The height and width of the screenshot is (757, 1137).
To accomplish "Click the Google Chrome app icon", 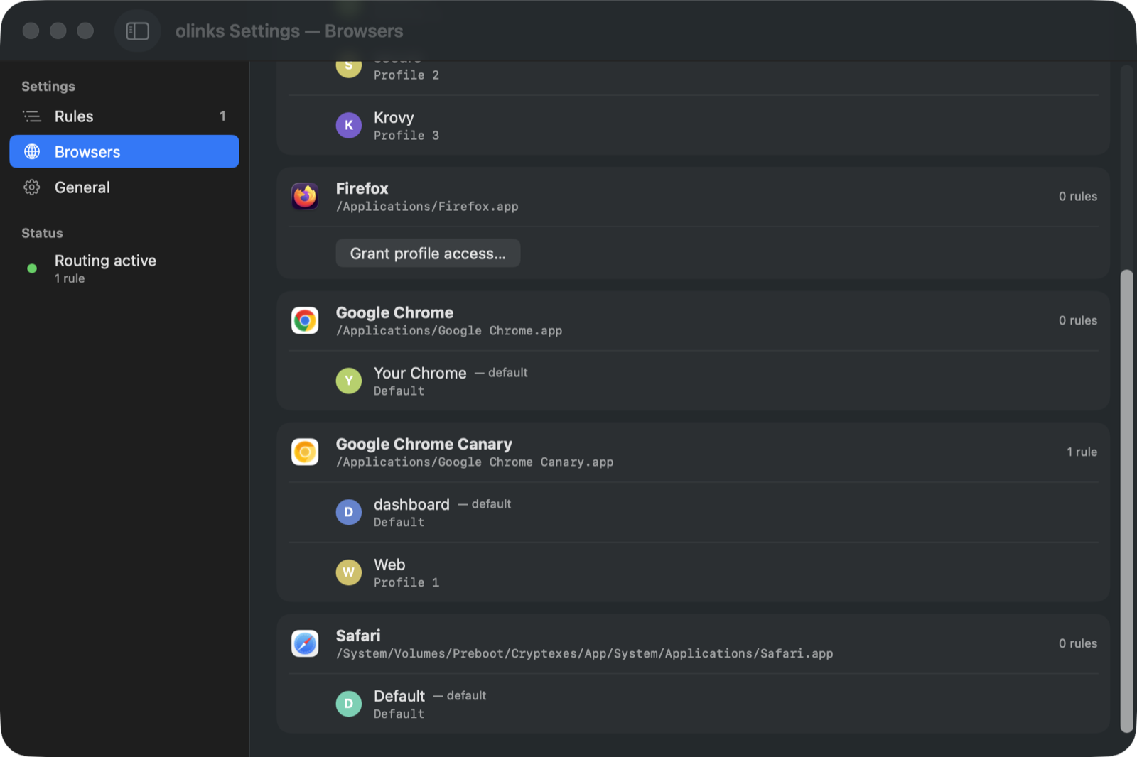I will [305, 320].
